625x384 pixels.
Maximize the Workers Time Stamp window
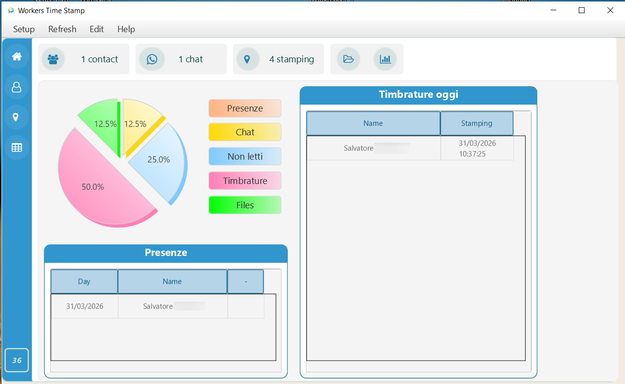[581, 10]
